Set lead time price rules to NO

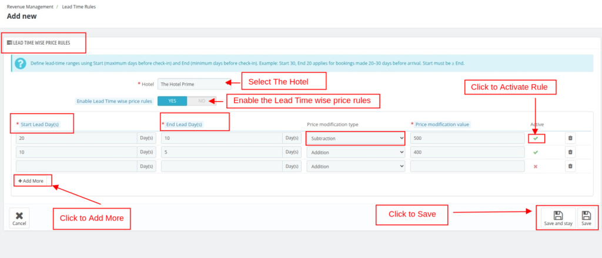click(x=202, y=101)
